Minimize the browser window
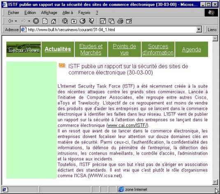The image size is (220, 194). coord(203,5)
